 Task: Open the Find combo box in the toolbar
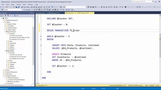tap(76, 7)
